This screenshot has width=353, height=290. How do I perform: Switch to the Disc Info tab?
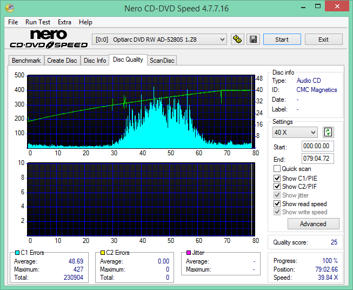(x=95, y=61)
